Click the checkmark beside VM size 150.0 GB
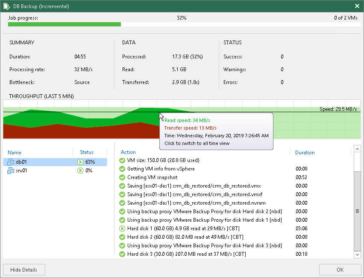Image resolution: width=364 pixels, height=278 pixels. click(122, 161)
